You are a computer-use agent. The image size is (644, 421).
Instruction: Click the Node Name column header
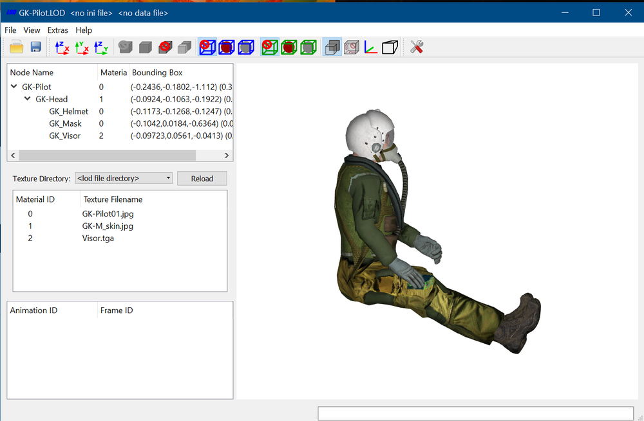click(x=53, y=73)
